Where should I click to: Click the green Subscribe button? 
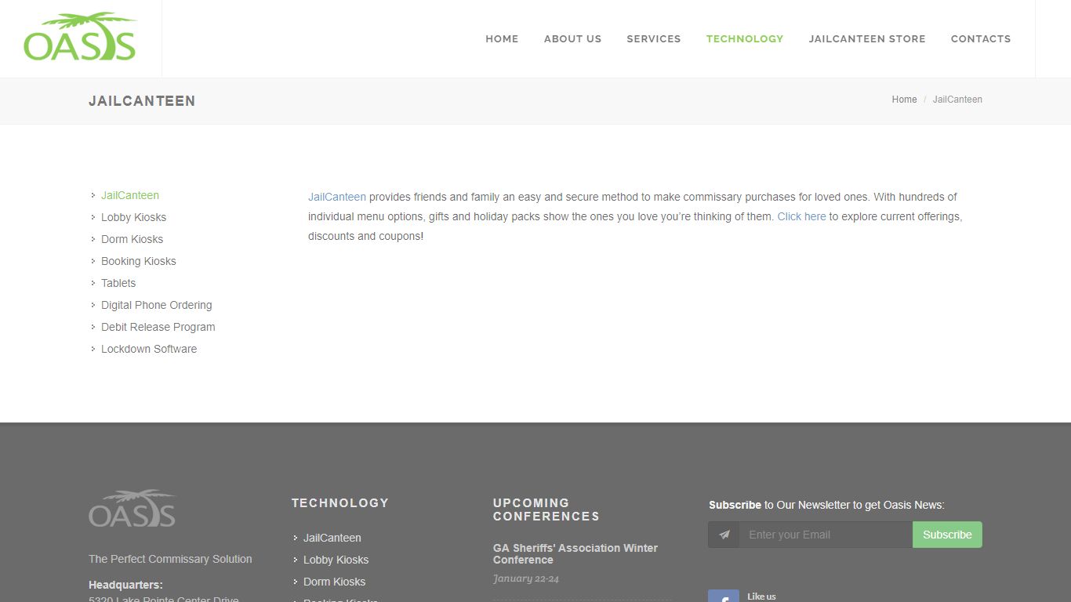(947, 535)
